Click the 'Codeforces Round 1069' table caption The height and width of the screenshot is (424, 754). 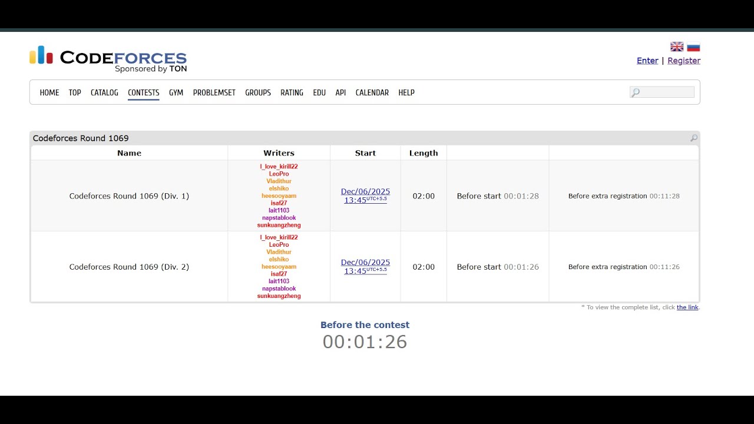(81, 138)
